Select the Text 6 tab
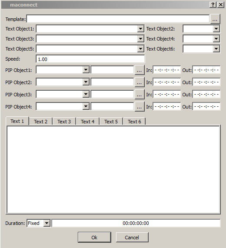The height and width of the screenshot is (248, 226). click(x=134, y=122)
